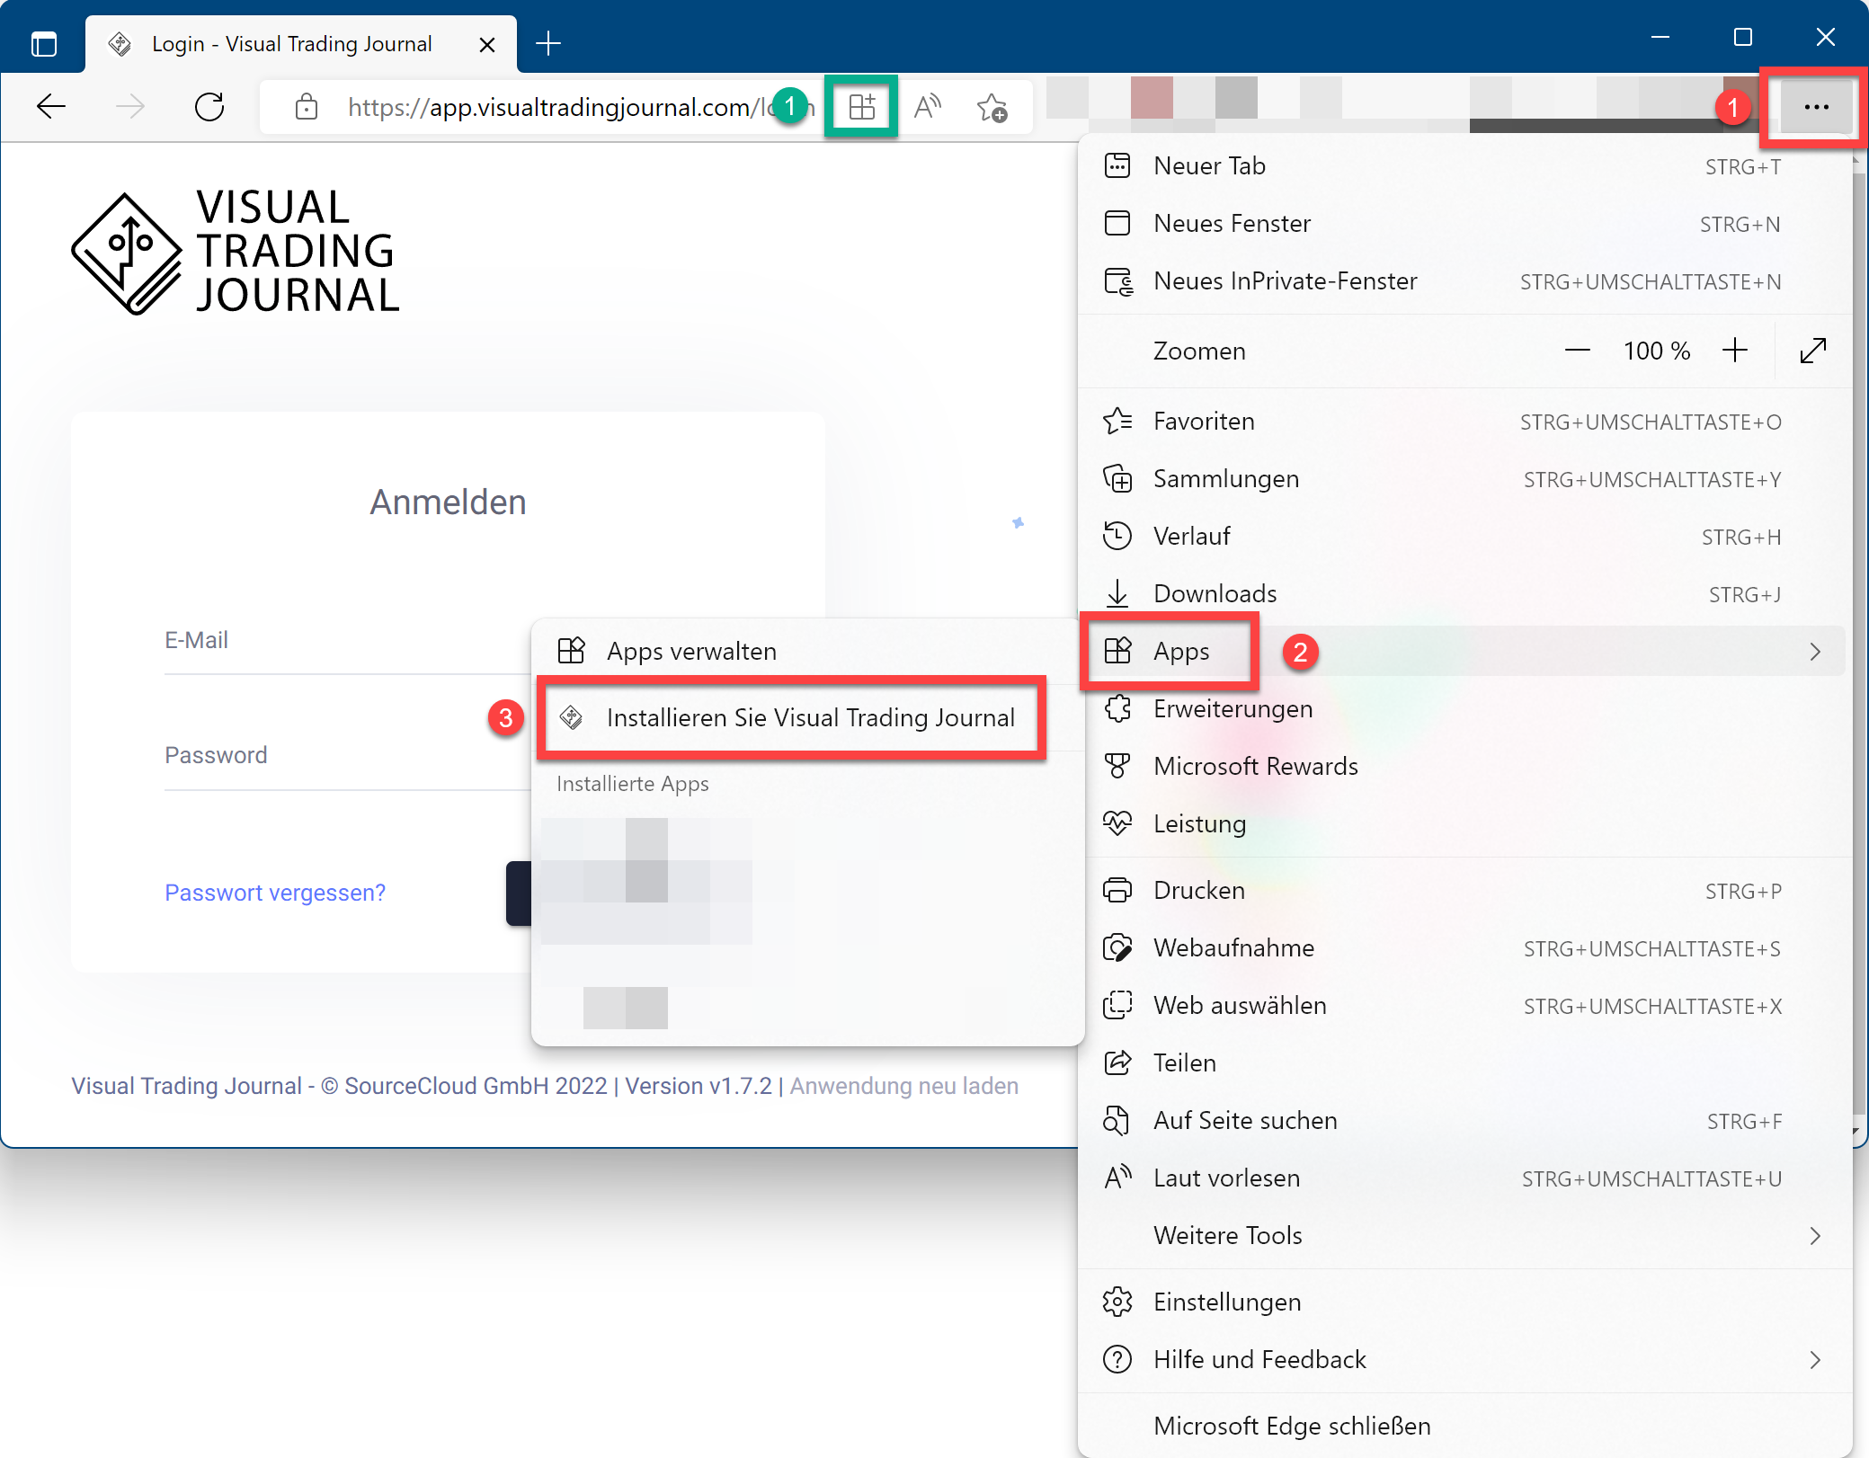Select the Apps menu entry
The width and height of the screenshot is (1869, 1458).
pyautogui.click(x=1464, y=652)
